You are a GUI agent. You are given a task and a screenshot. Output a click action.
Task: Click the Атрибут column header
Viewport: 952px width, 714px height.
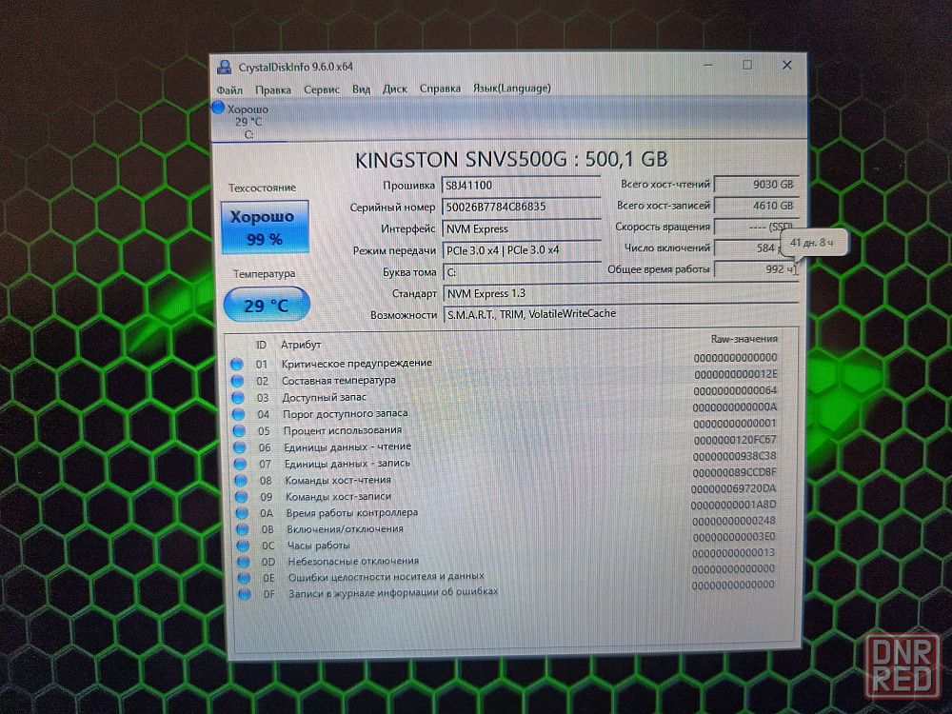click(301, 345)
